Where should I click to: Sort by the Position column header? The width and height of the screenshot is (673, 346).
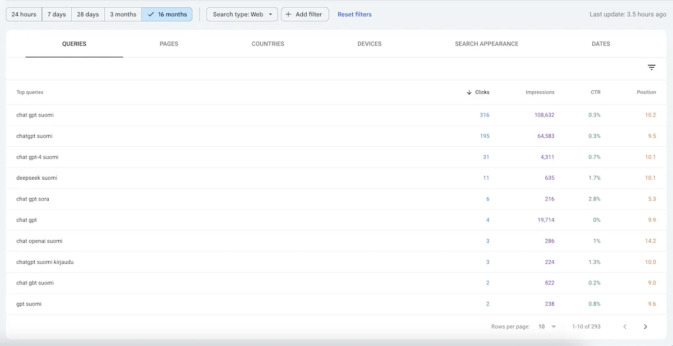click(x=646, y=92)
